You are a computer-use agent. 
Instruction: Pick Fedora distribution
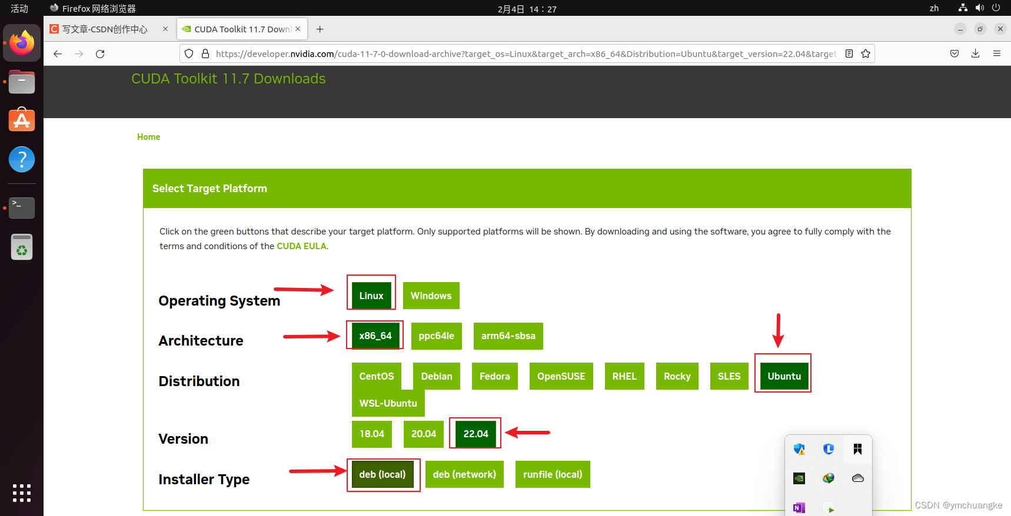[x=495, y=376]
